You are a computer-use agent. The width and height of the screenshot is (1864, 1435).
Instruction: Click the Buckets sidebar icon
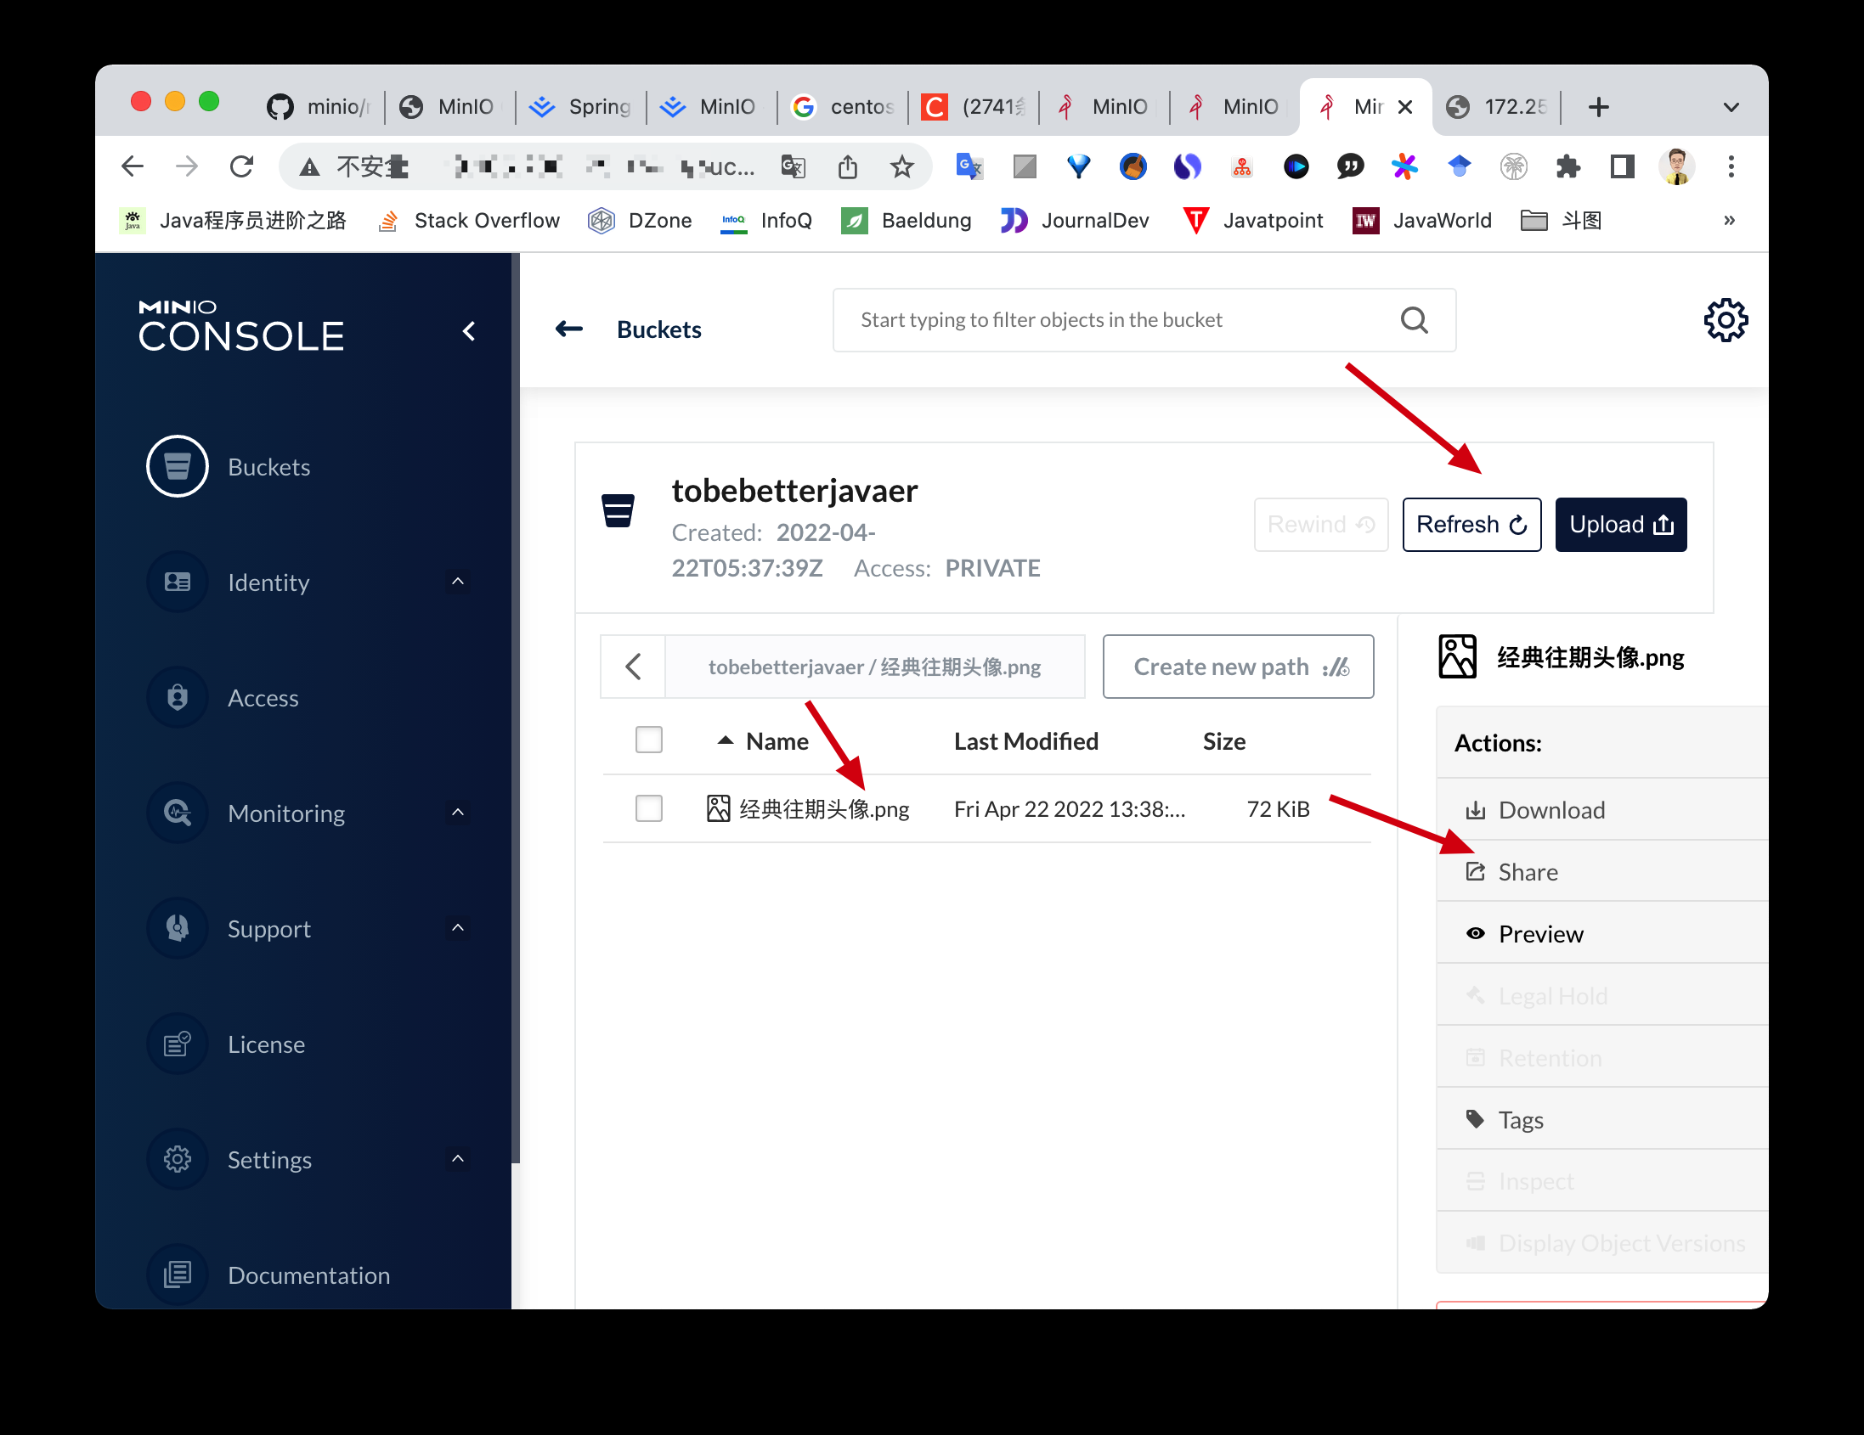178,467
